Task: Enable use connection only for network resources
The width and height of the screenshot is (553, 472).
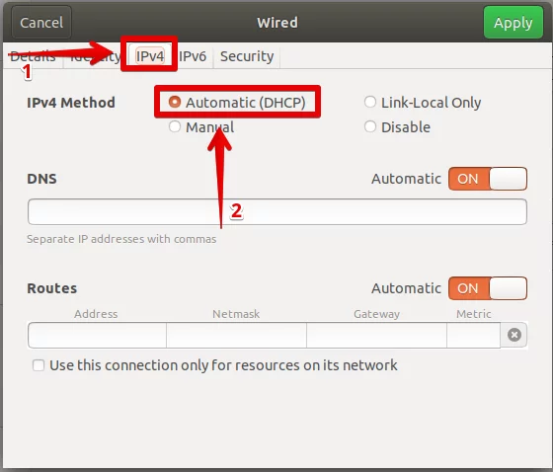Action: (x=39, y=365)
